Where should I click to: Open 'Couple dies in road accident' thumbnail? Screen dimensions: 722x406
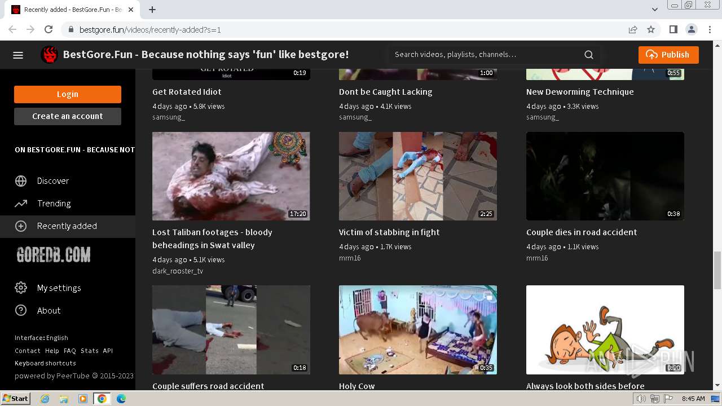(x=605, y=176)
